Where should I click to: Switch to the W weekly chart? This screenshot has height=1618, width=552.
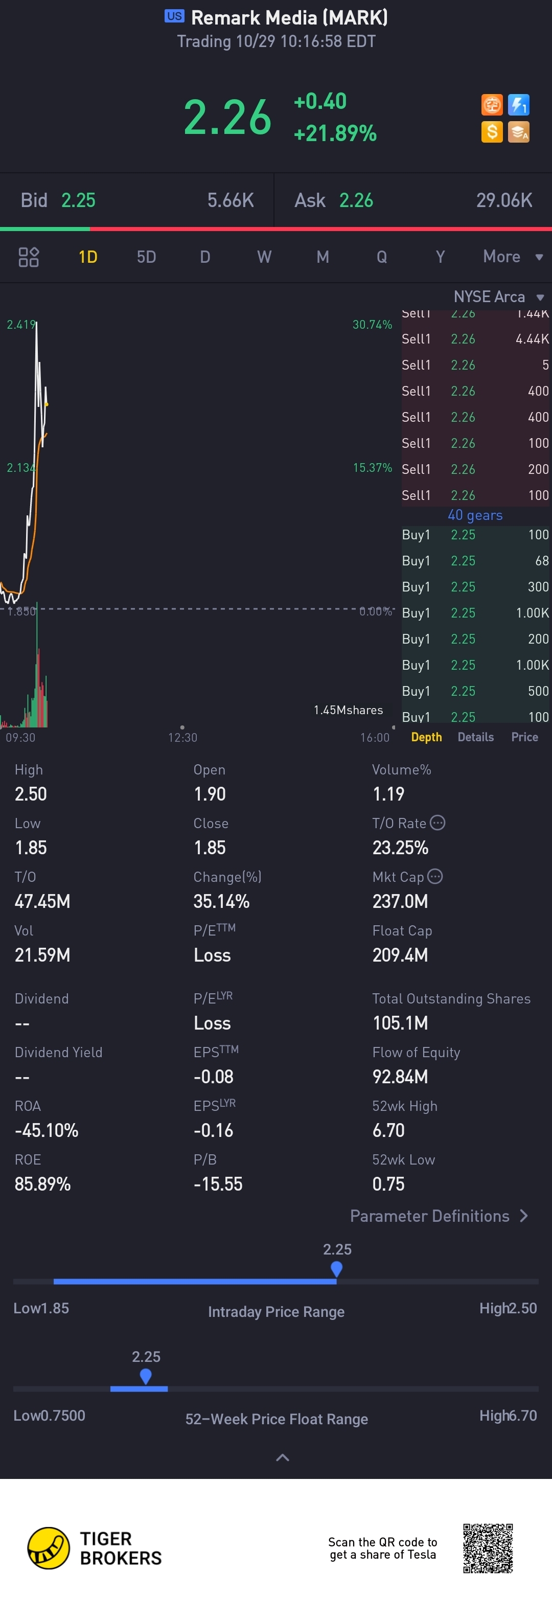[264, 257]
